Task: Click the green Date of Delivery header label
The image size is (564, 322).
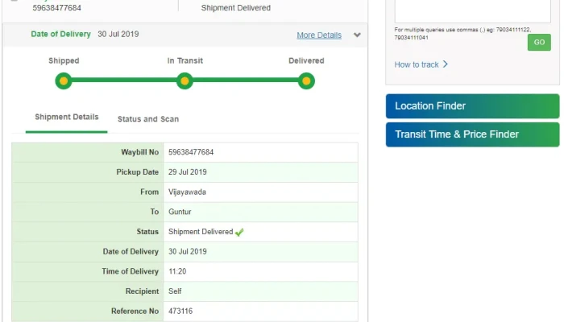Action: pos(60,34)
